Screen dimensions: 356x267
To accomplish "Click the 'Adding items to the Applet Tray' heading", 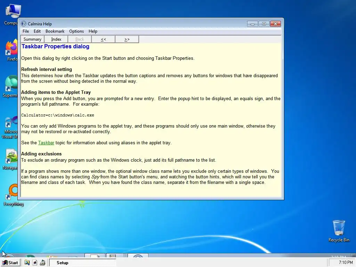I will tap(56, 92).
